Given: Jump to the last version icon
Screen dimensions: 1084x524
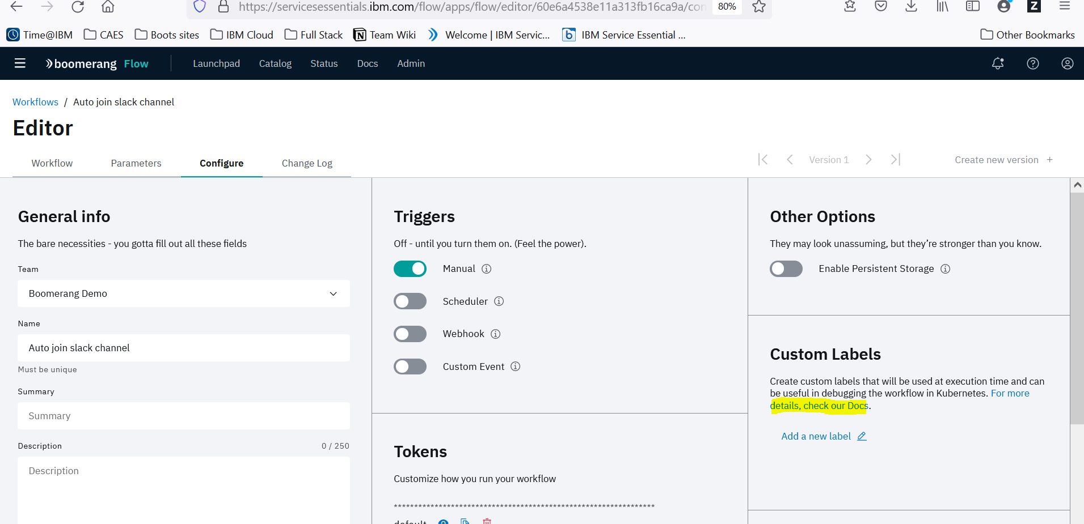Looking at the screenshot, I should [x=896, y=160].
